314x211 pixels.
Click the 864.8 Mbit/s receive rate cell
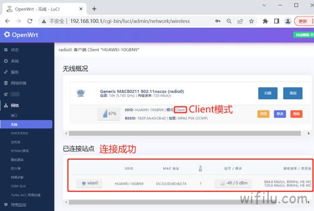coord(288,182)
